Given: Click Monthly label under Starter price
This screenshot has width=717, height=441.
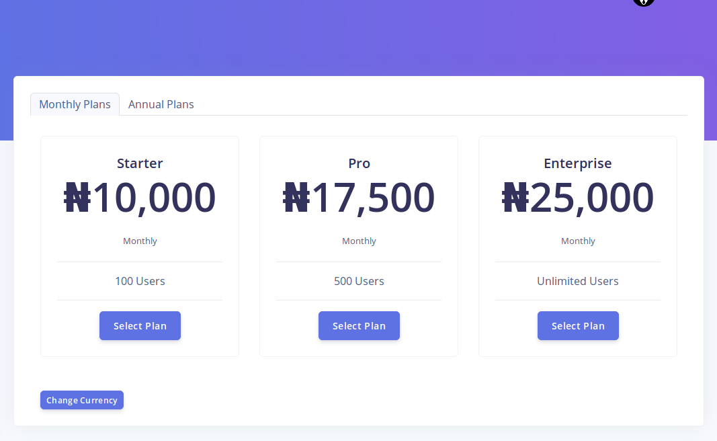Looking at the screenshot, I should [140, 241].
